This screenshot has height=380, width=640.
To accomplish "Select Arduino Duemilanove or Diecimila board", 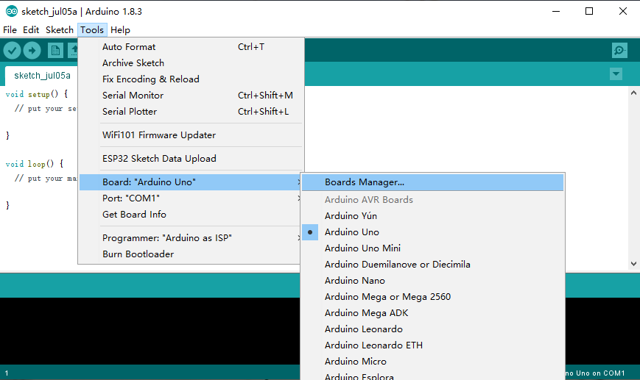I will 432,265.
